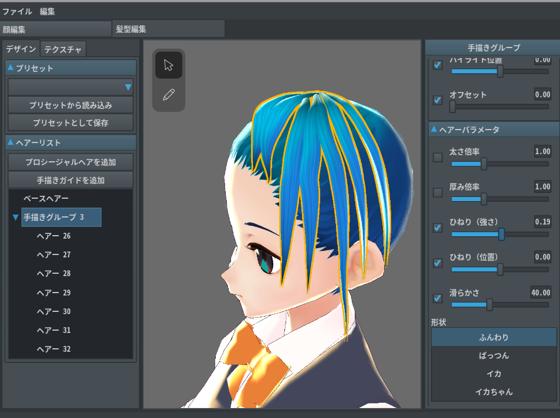Image resolution: width=560 pixels, height=418 pixels.
Task: Open the デザイン tab
Action: tap(21, 49)
